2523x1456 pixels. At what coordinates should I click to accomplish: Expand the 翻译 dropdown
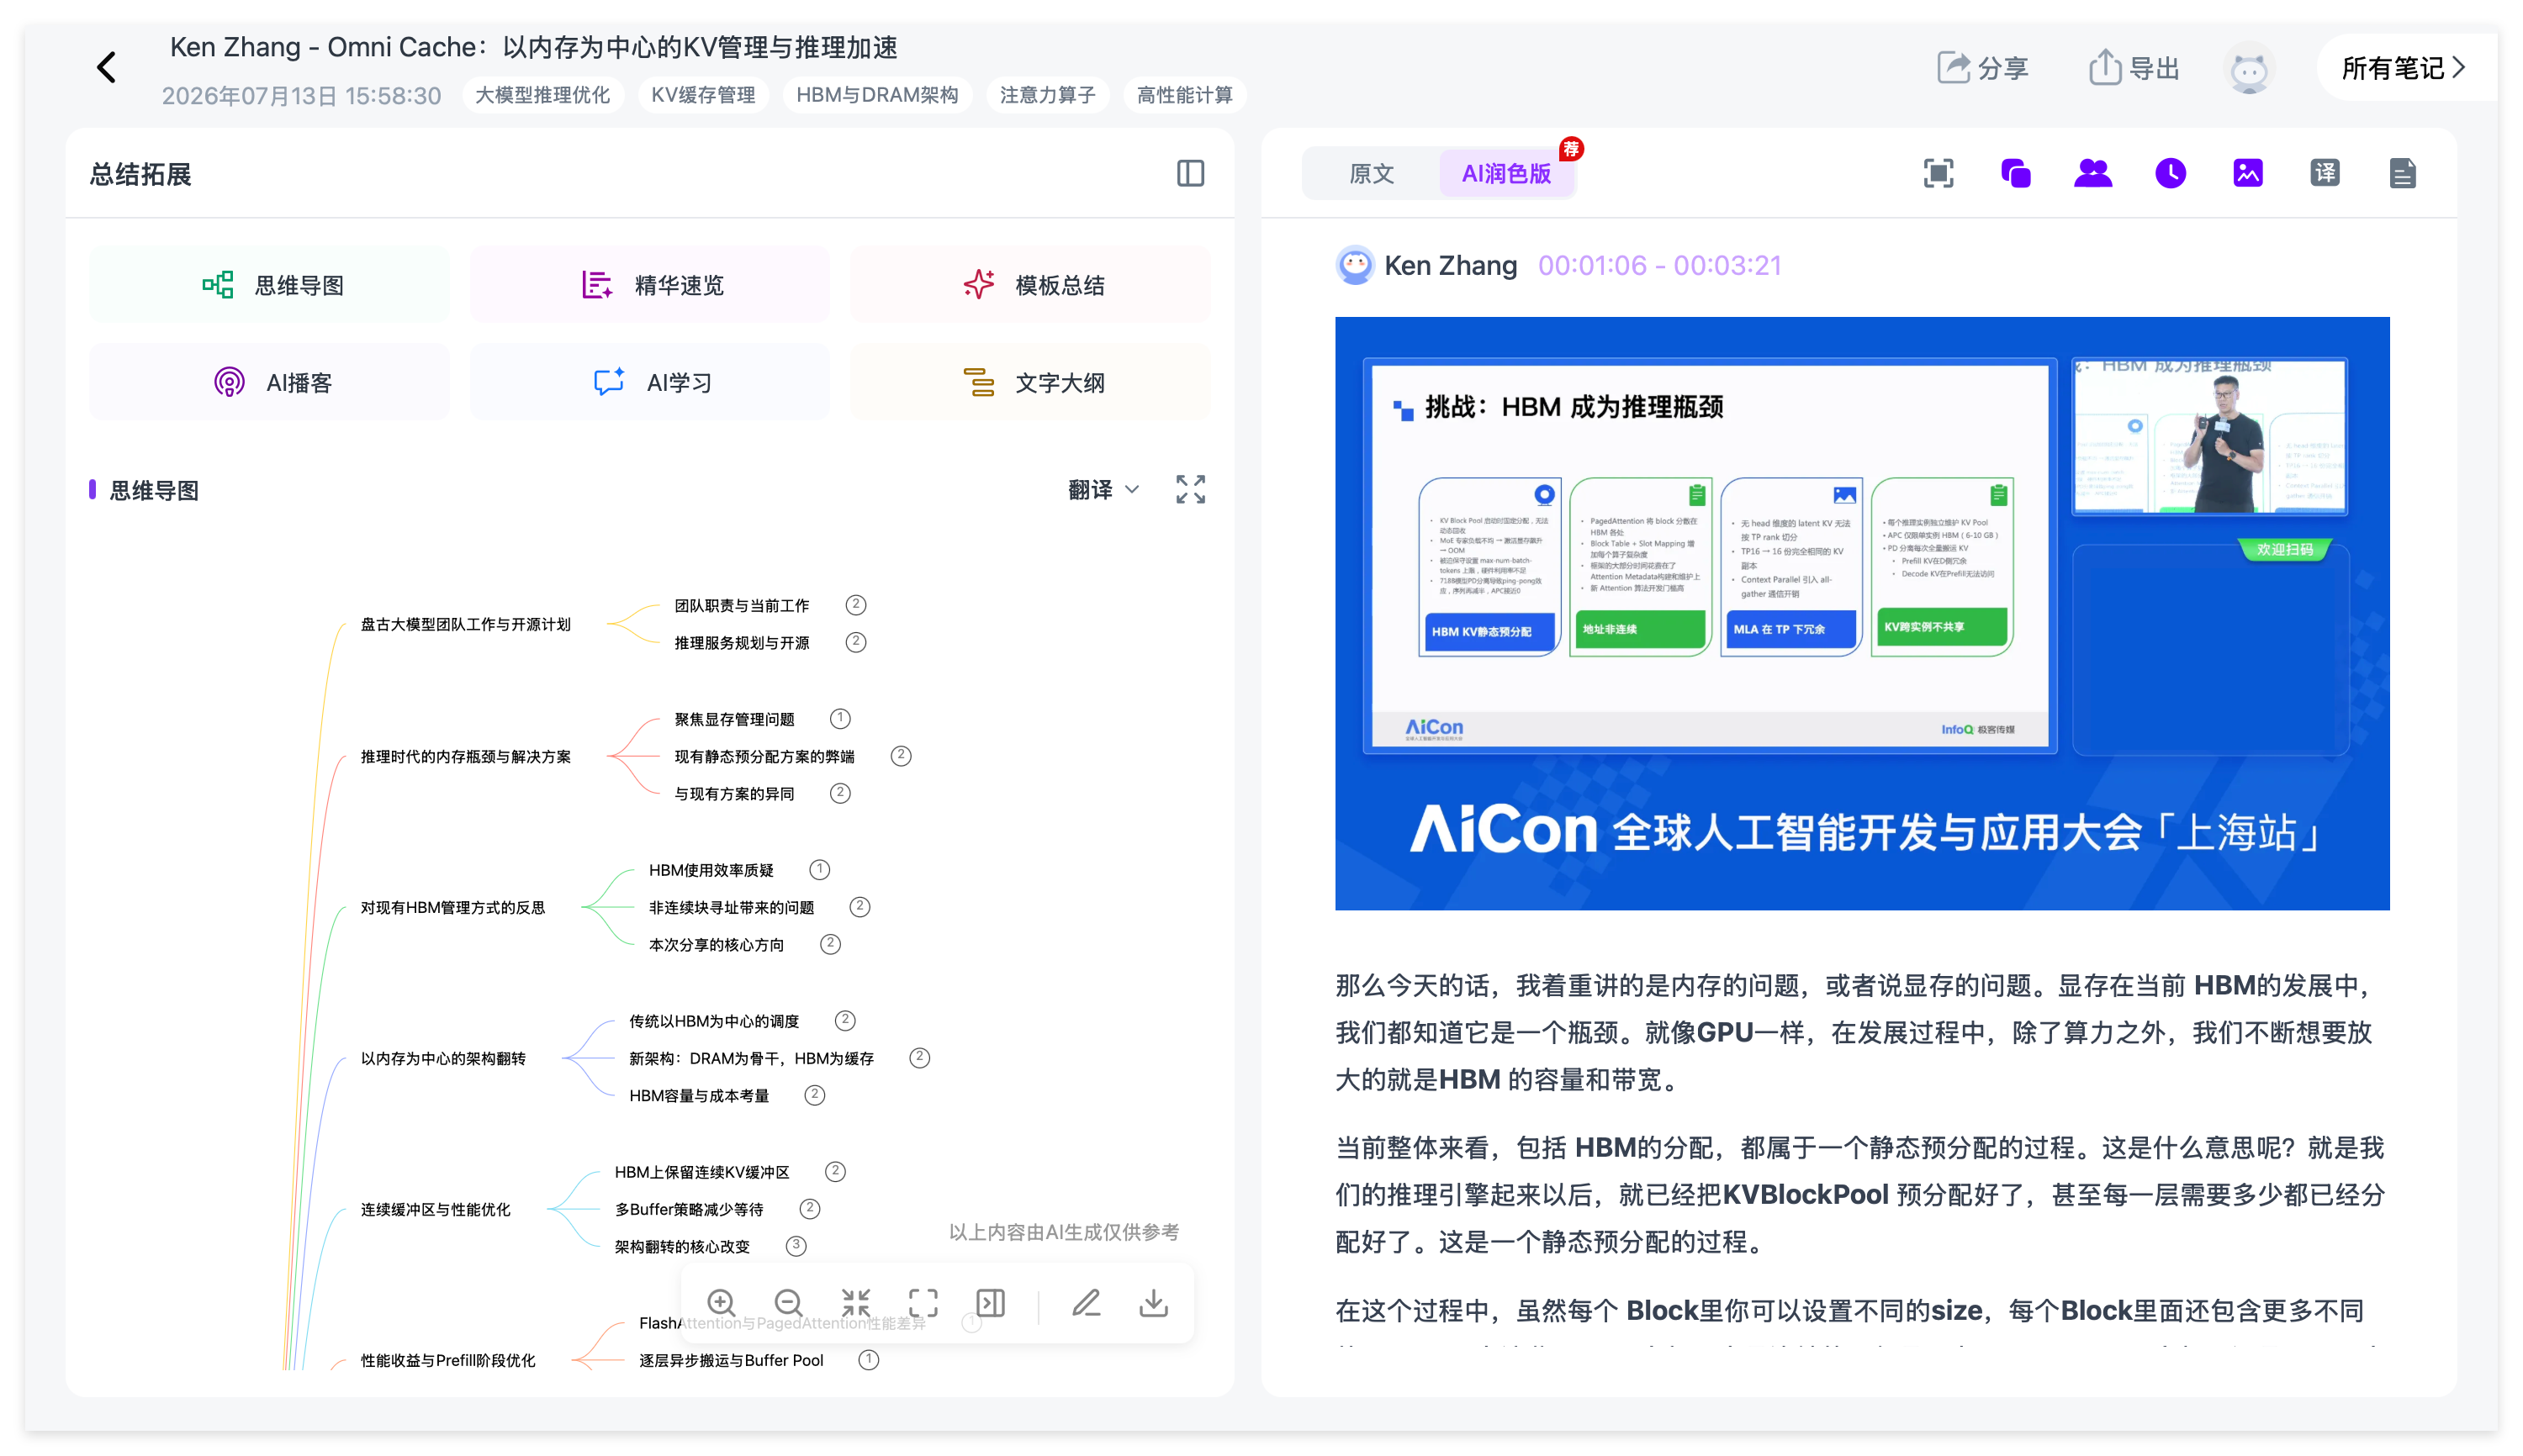pos(1103,490)
